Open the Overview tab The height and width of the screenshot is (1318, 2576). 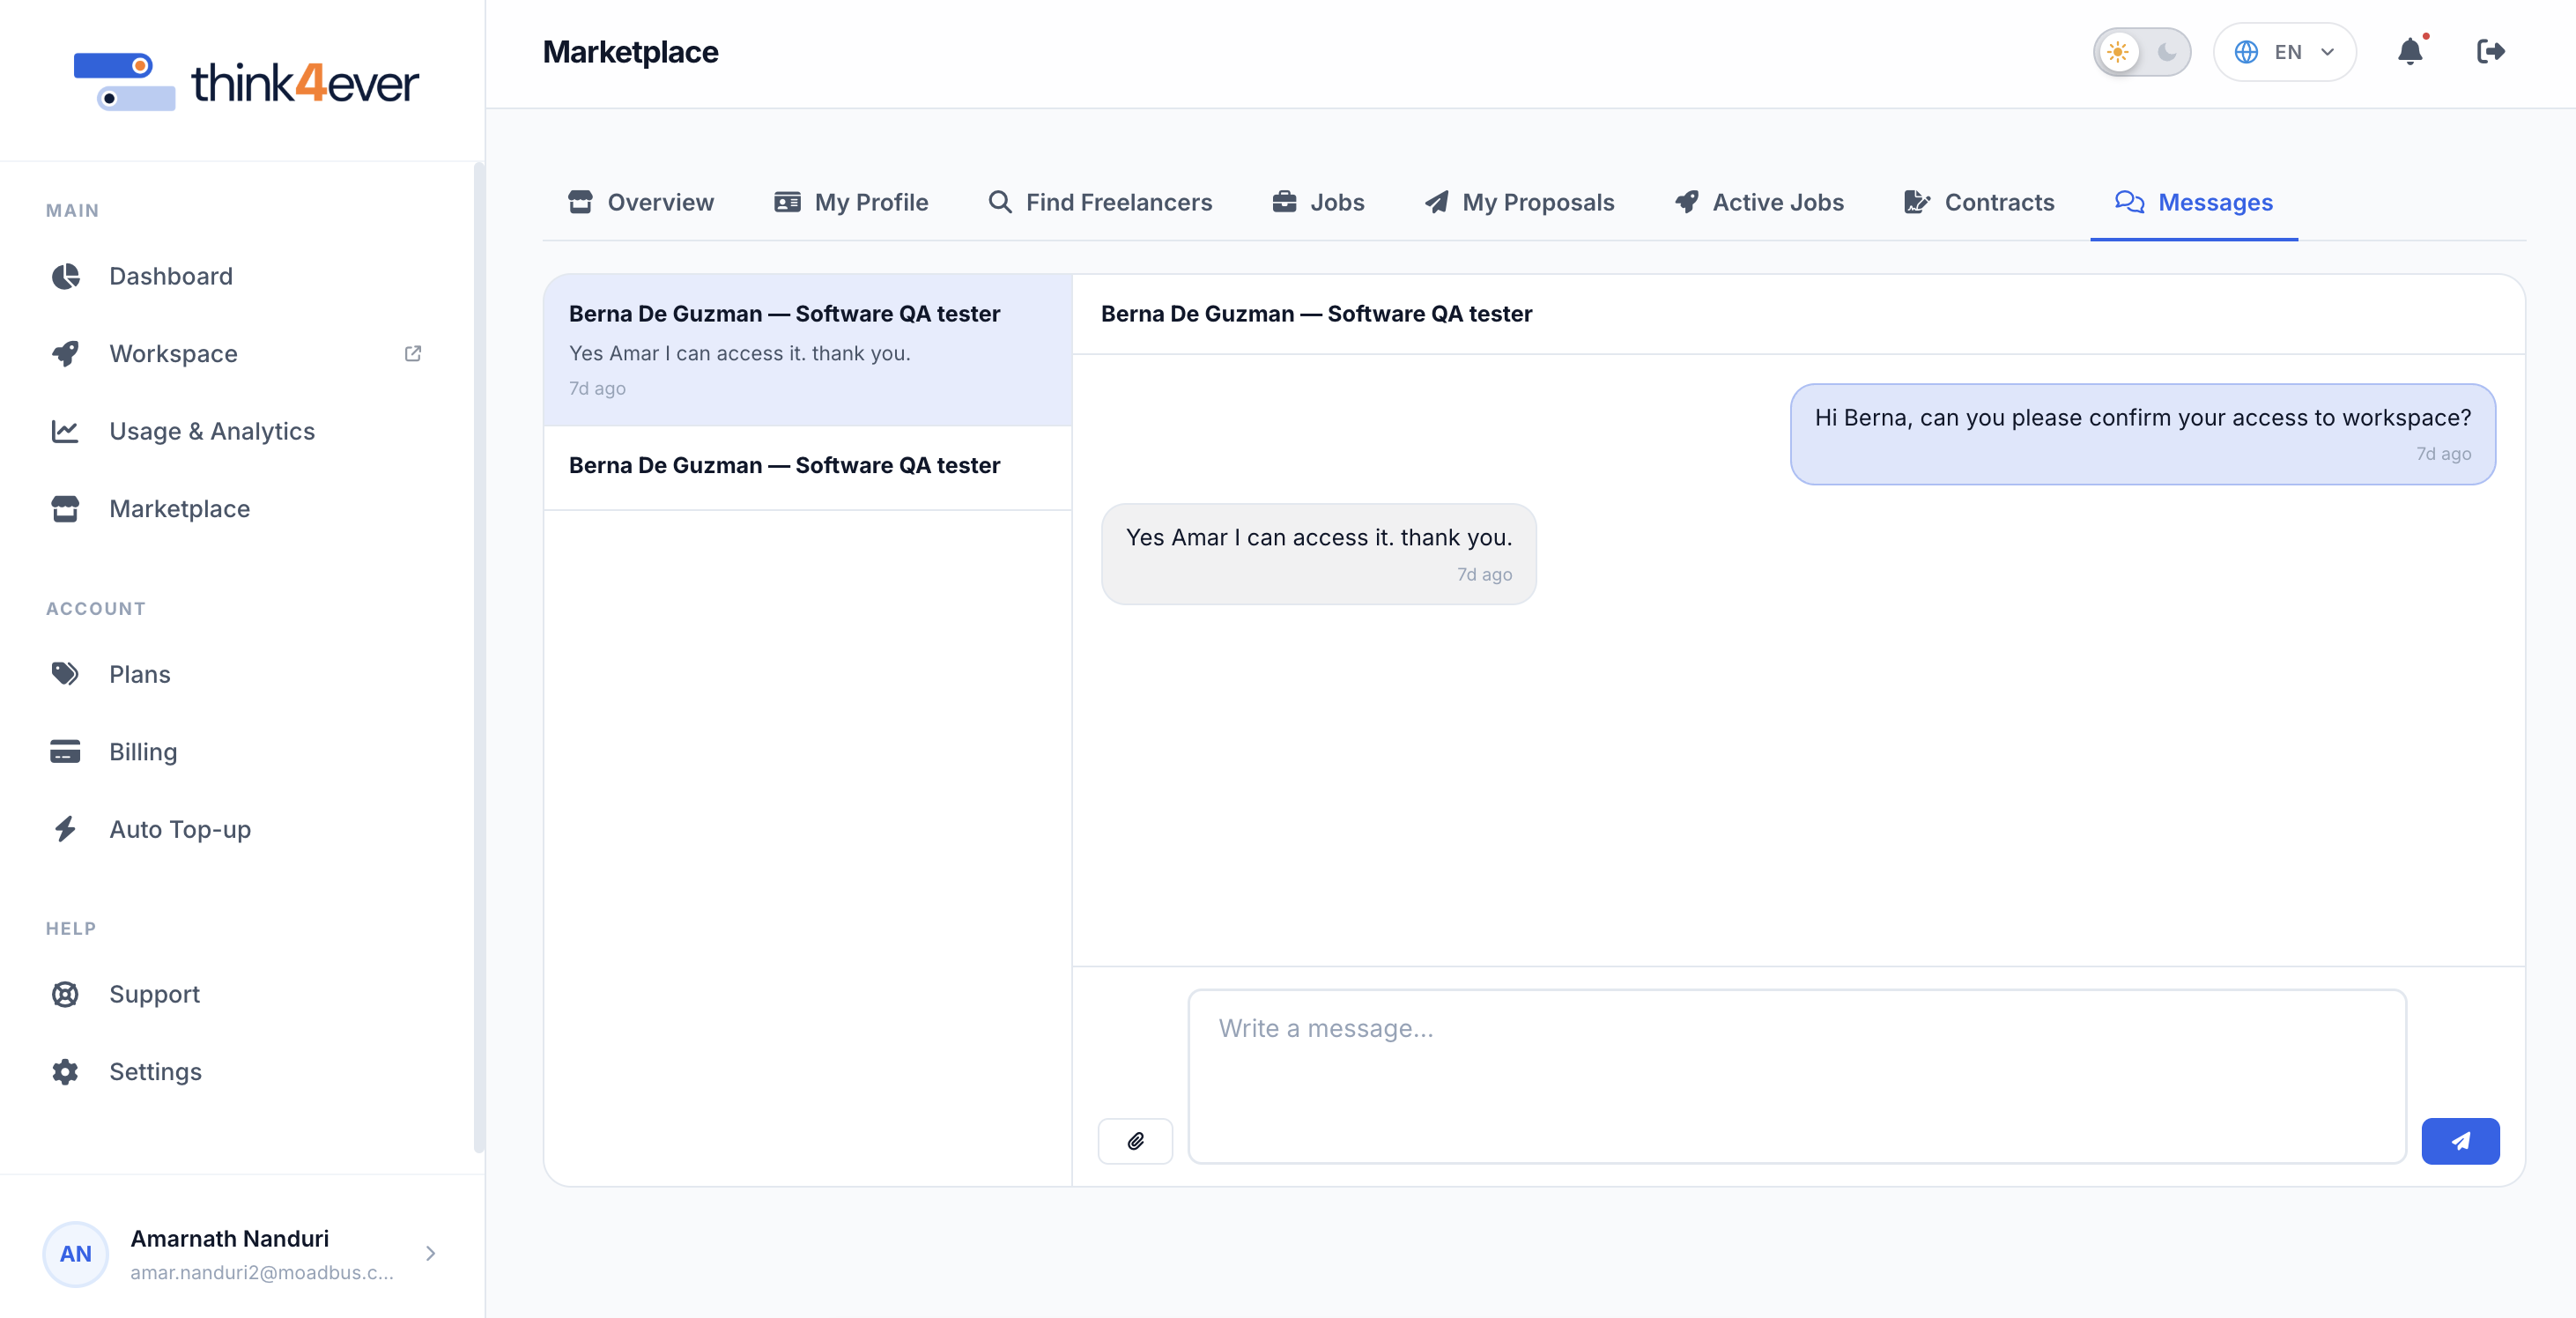641,202
